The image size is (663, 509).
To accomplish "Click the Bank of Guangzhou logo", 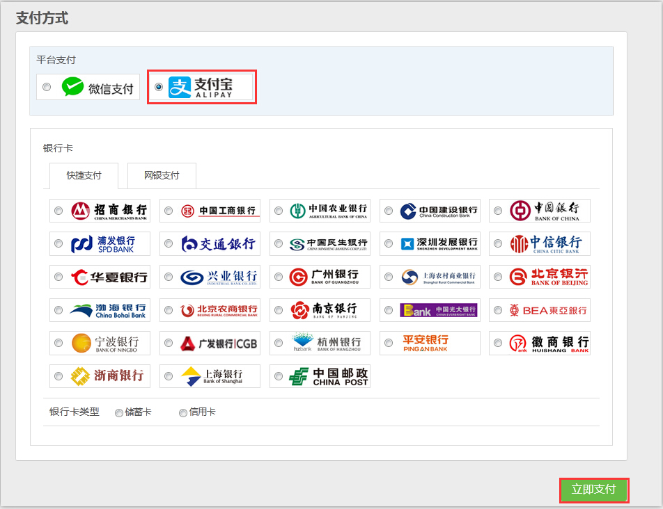I will coord(324,277).
